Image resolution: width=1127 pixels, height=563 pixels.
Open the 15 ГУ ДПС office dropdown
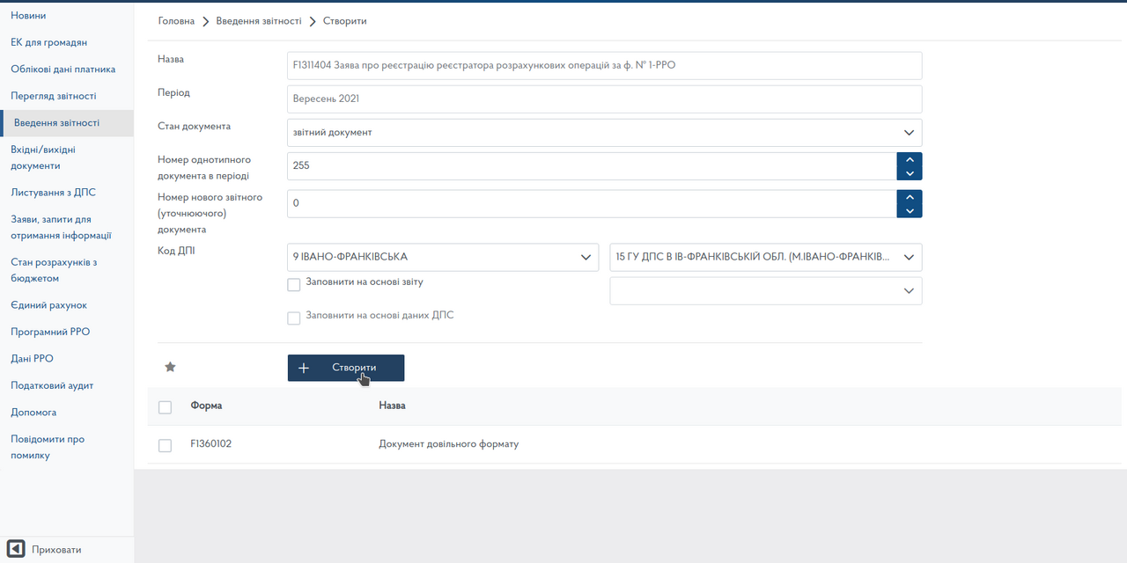[x=765, y=257]
